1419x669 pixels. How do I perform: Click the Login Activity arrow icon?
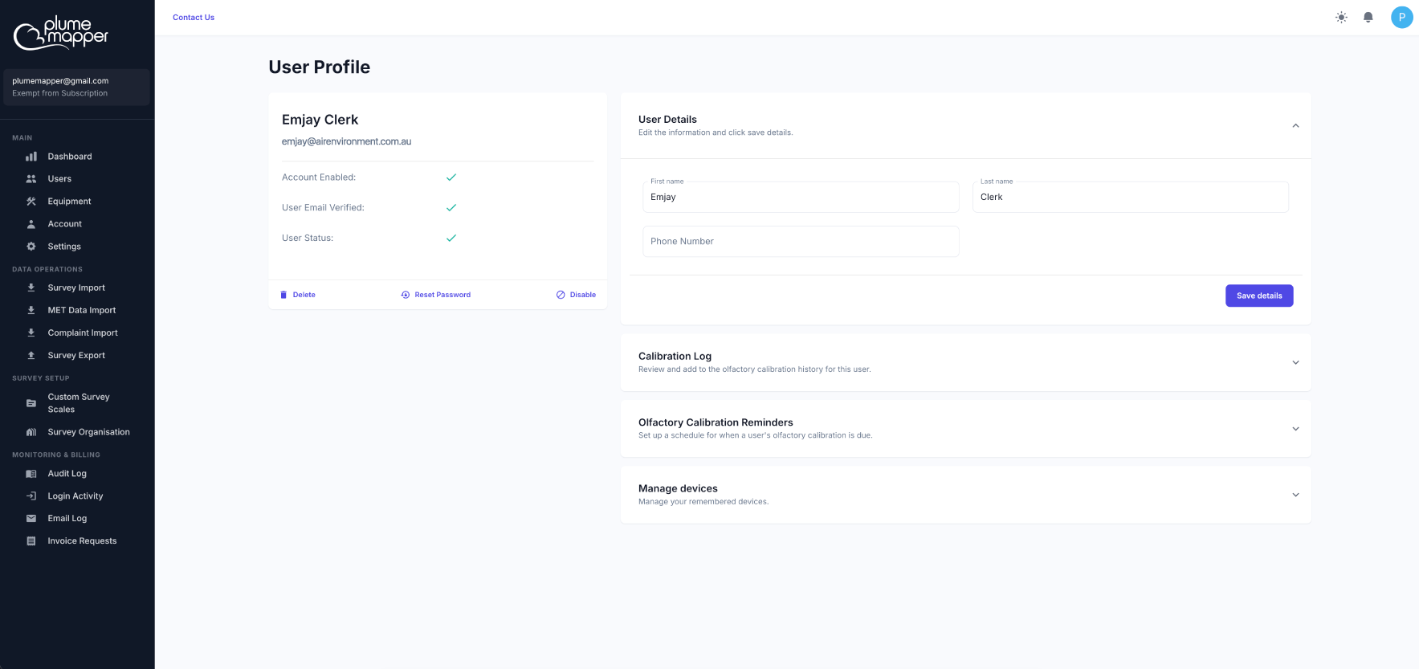click(x=31, y=496)
